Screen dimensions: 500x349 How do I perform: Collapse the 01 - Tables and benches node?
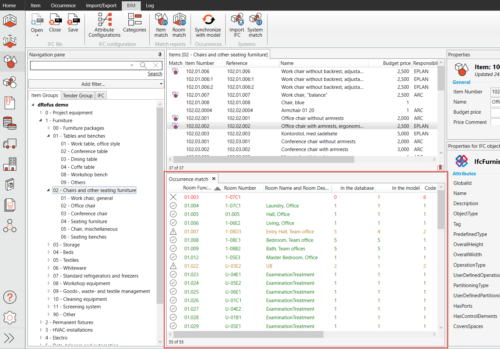coord(49,136)
